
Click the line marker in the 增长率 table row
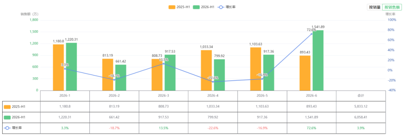[7, 128]
